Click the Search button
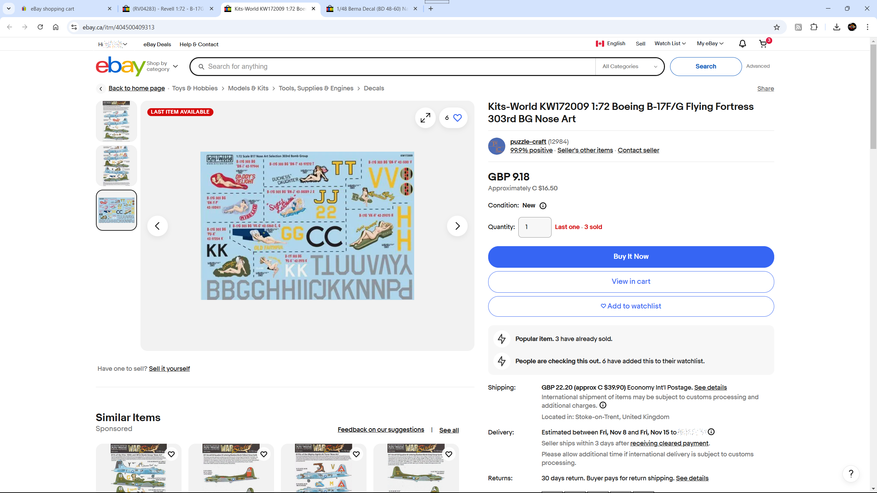Screen dimensions: 877x493 (706, 66)
